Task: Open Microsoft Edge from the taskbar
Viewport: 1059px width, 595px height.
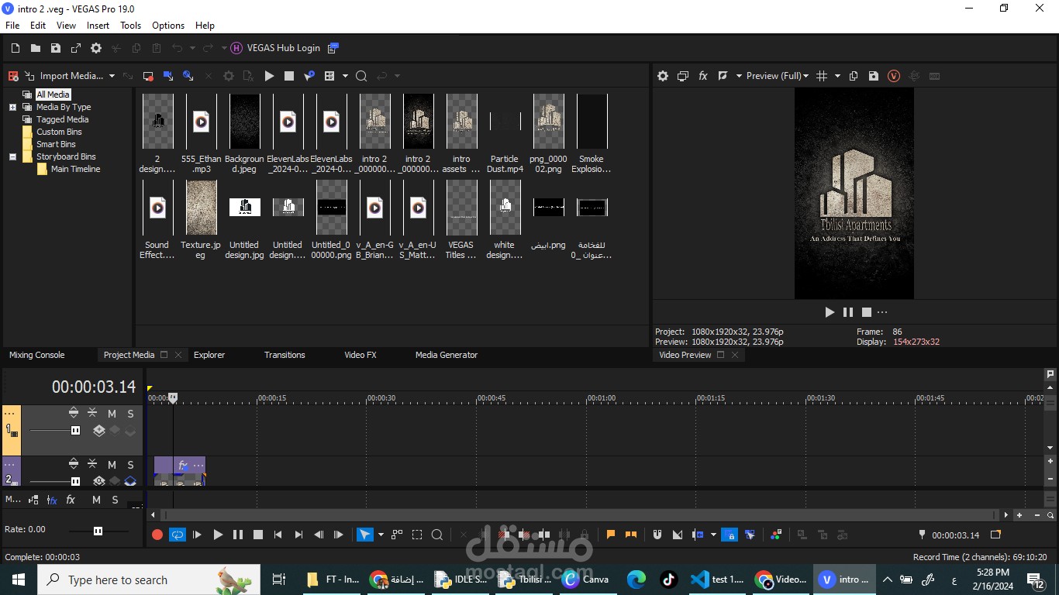Action: [636, 580]
